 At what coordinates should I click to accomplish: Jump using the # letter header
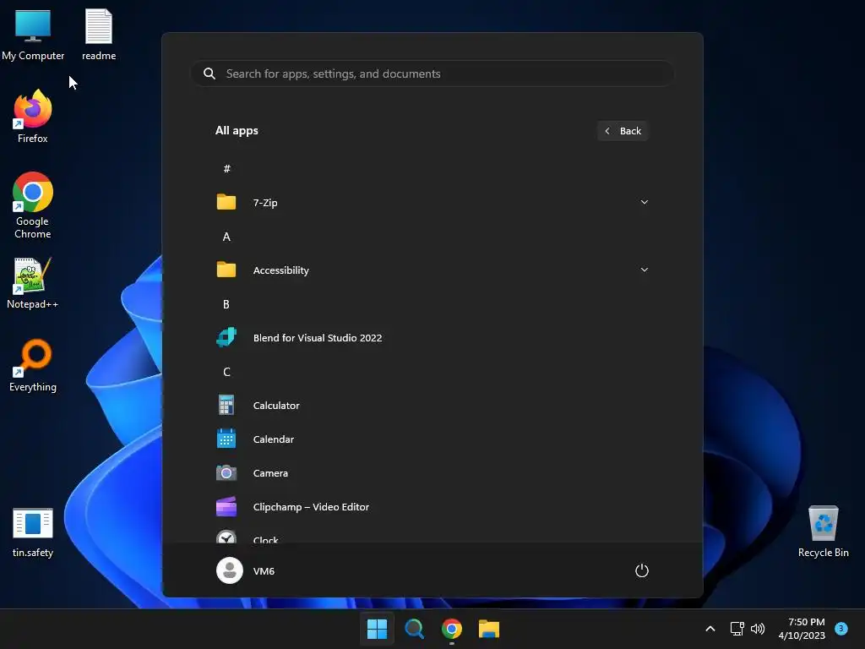pyautogui.click(x=226, y=168)
